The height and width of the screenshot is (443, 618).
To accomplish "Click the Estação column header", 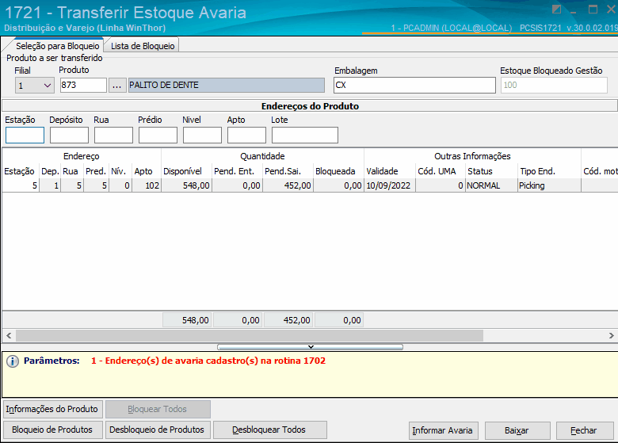I will 19,171.
